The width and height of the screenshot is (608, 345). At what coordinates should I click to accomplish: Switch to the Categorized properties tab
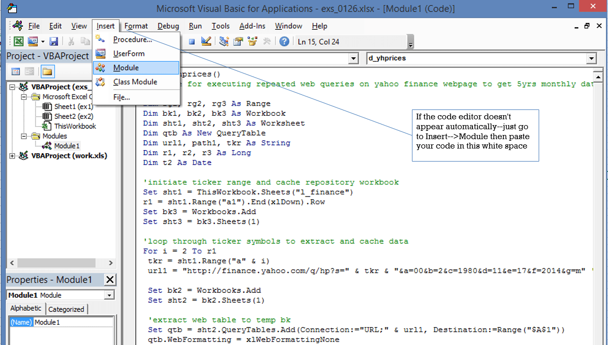[x=66, y=309]
